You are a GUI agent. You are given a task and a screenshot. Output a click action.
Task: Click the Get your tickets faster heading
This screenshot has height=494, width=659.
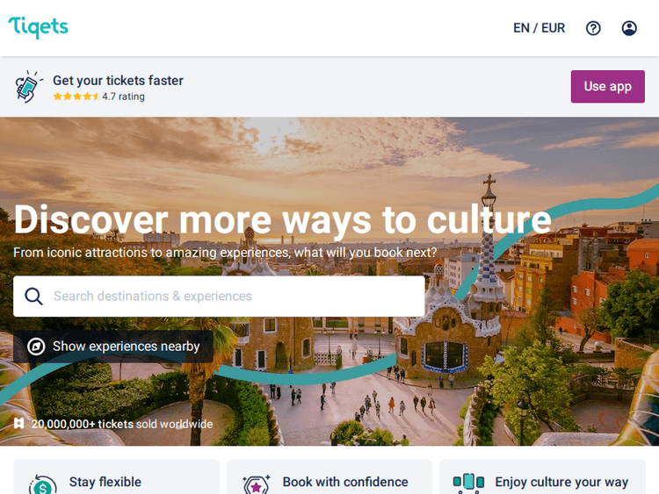118,80
